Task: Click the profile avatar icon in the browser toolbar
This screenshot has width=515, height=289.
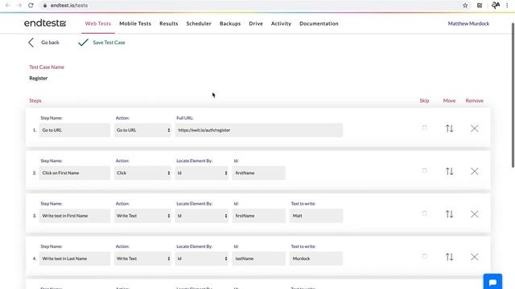Action: pos(496,6)
